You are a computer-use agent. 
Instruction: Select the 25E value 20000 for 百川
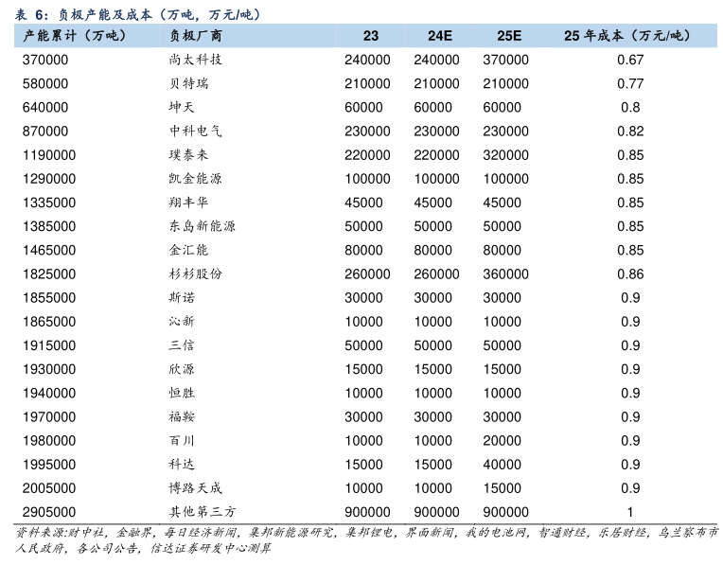[503, 441]
